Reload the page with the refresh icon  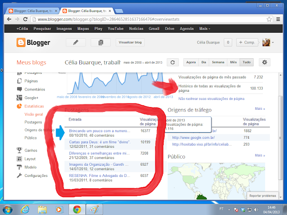25,19
